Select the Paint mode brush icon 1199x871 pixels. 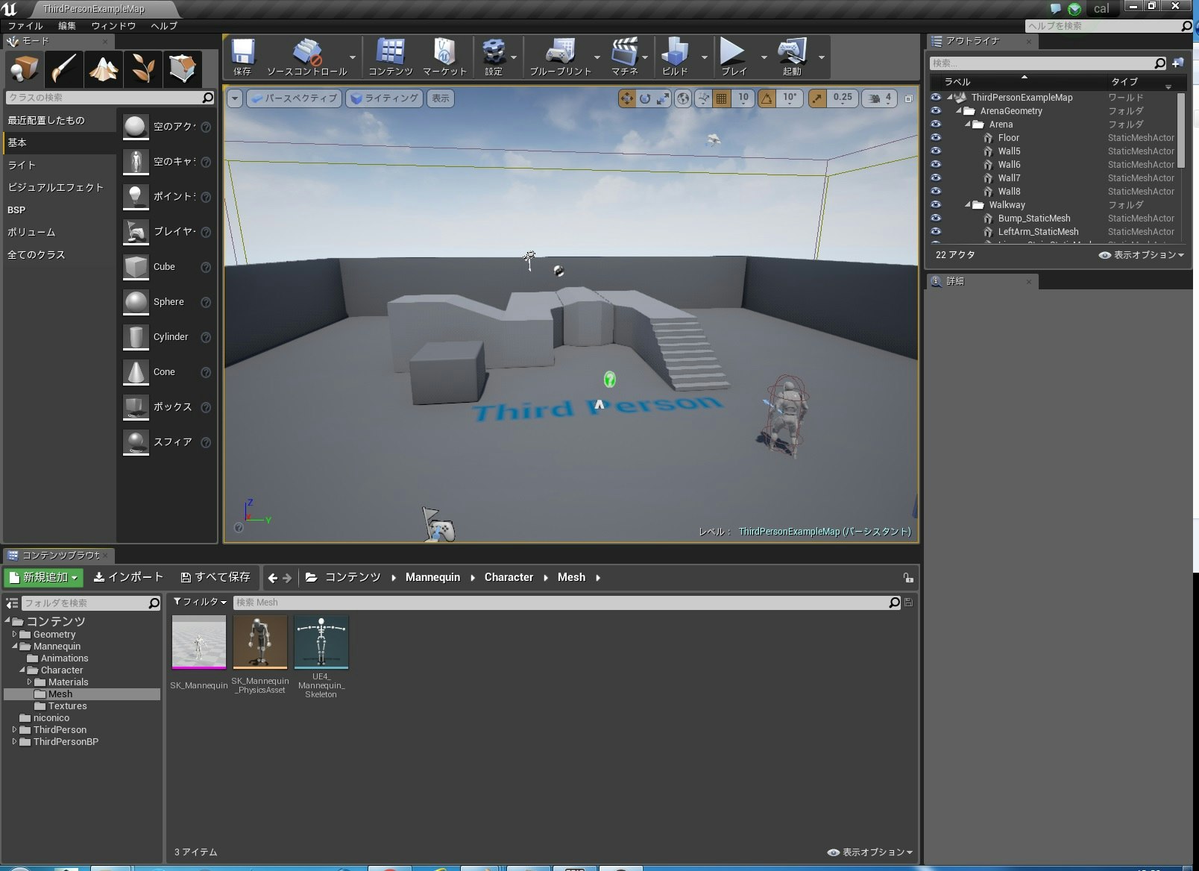(63, 69)
